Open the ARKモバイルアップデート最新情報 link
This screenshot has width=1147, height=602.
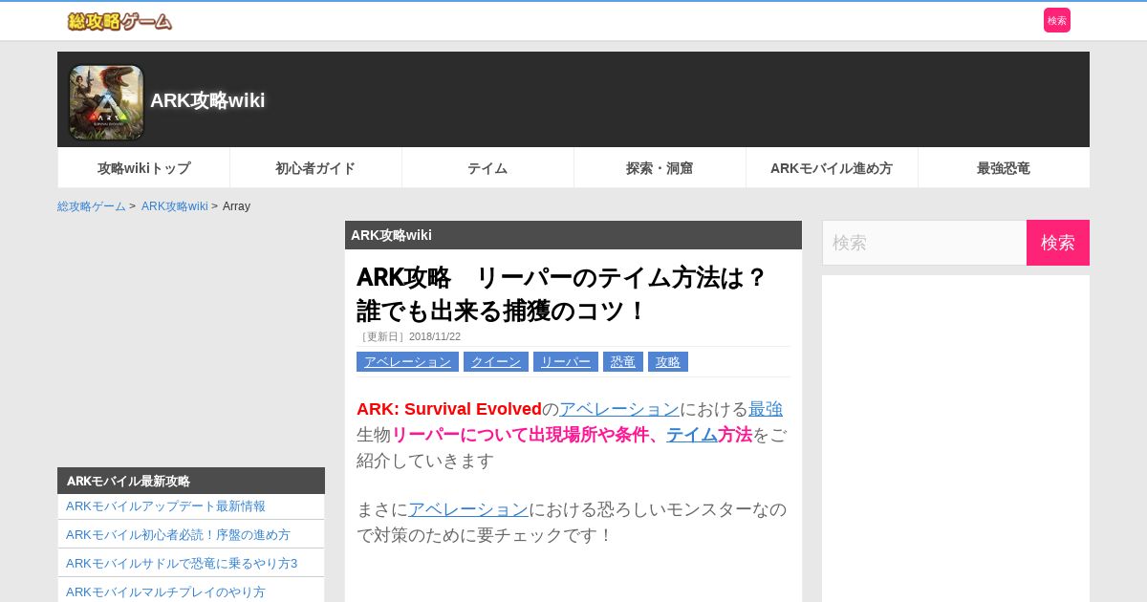tap(165, 506)
